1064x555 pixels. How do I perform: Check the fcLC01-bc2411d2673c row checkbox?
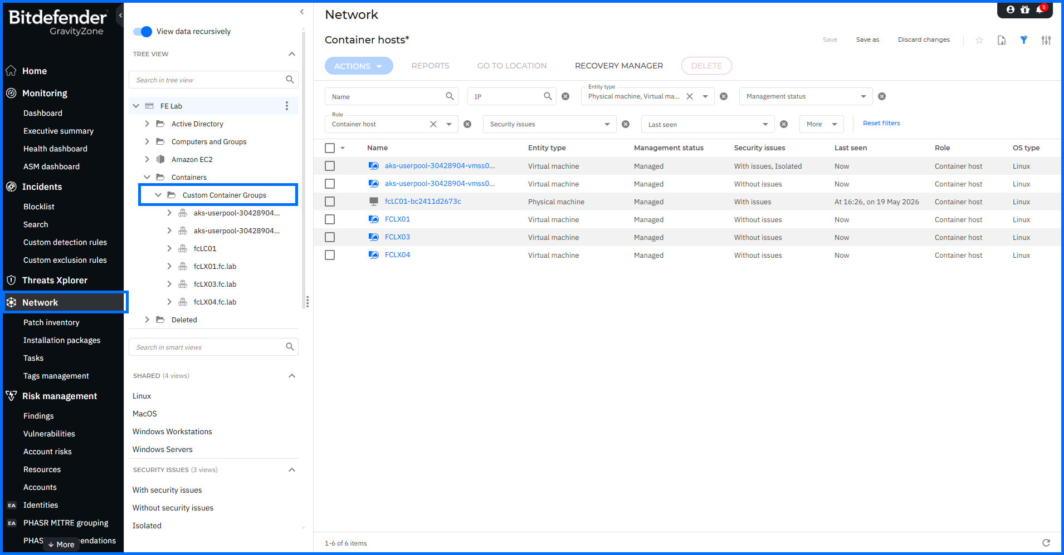click(x=330, y=202)
